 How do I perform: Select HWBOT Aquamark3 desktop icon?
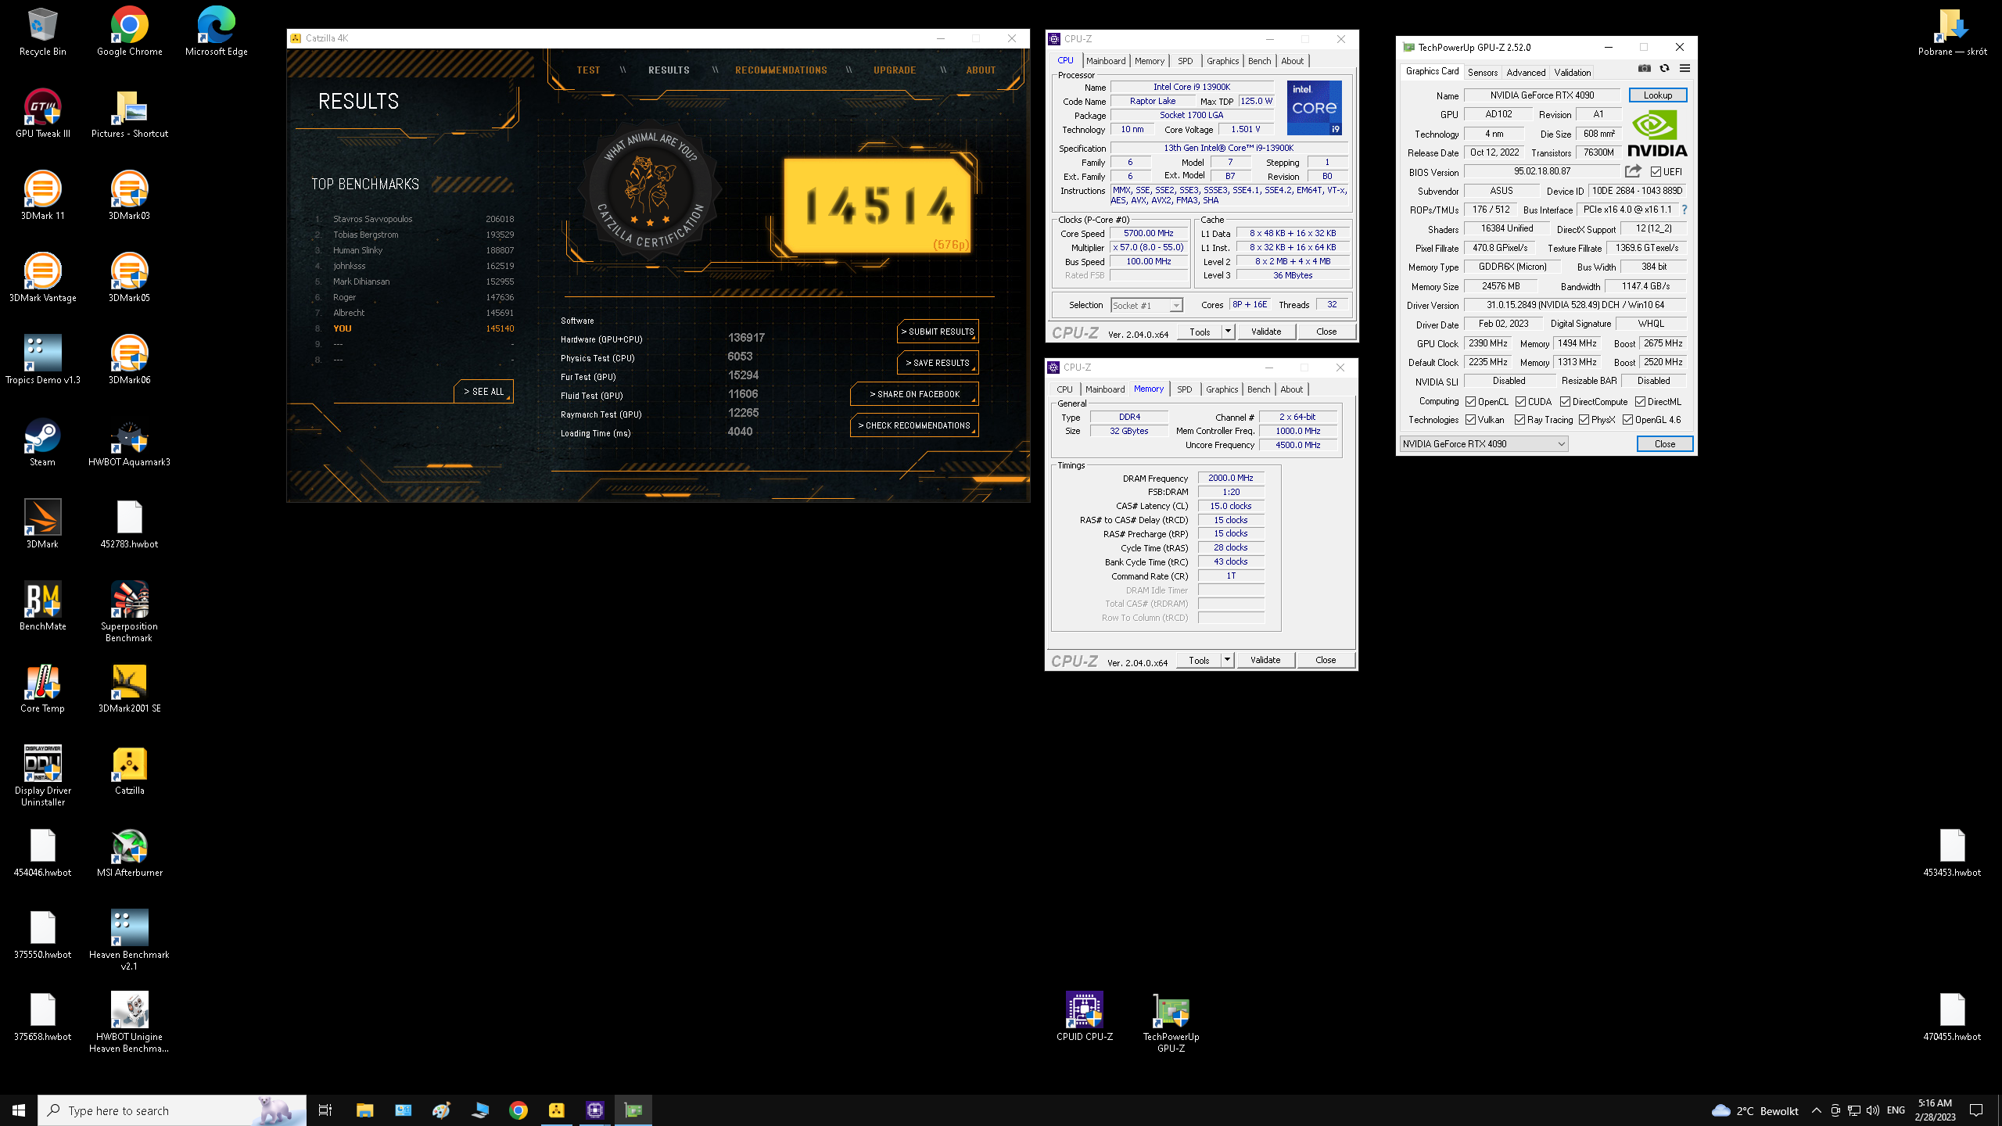129,443
